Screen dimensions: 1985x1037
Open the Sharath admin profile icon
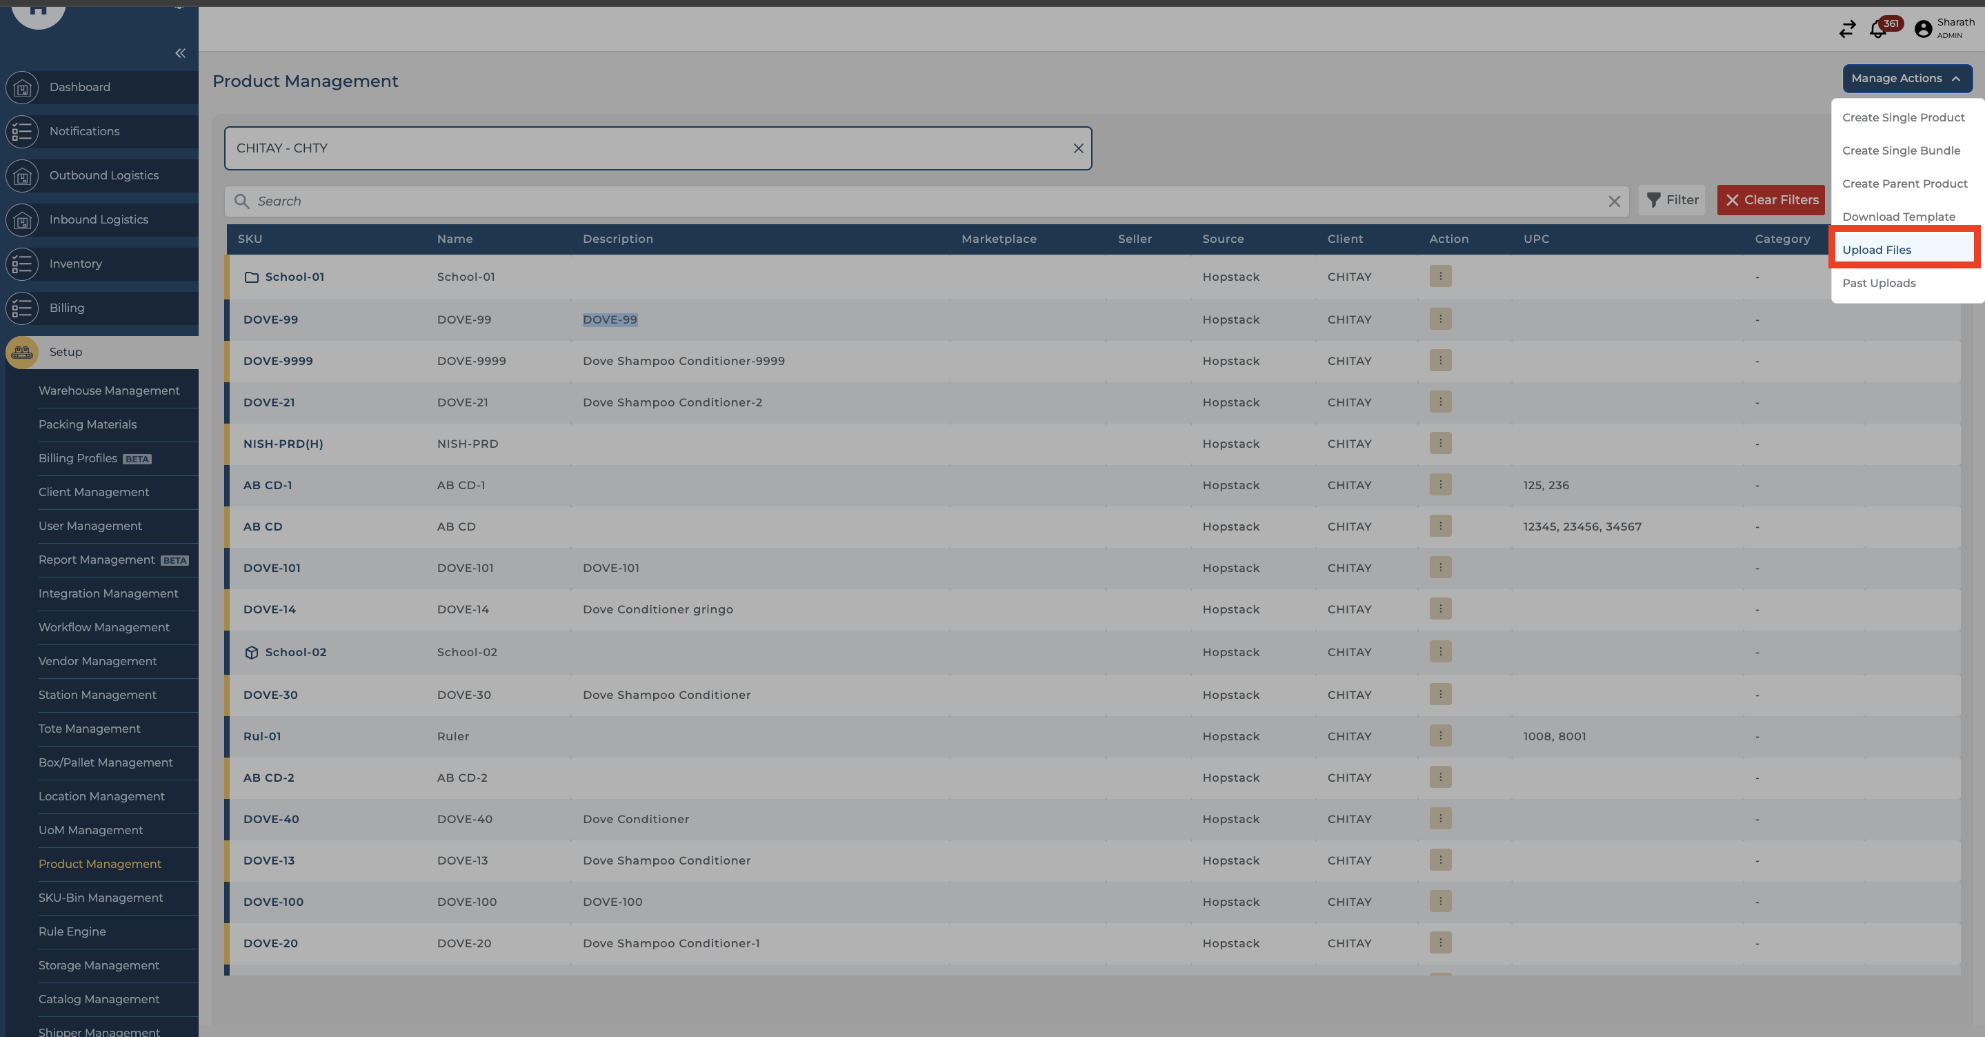[x=1923, y=29]
